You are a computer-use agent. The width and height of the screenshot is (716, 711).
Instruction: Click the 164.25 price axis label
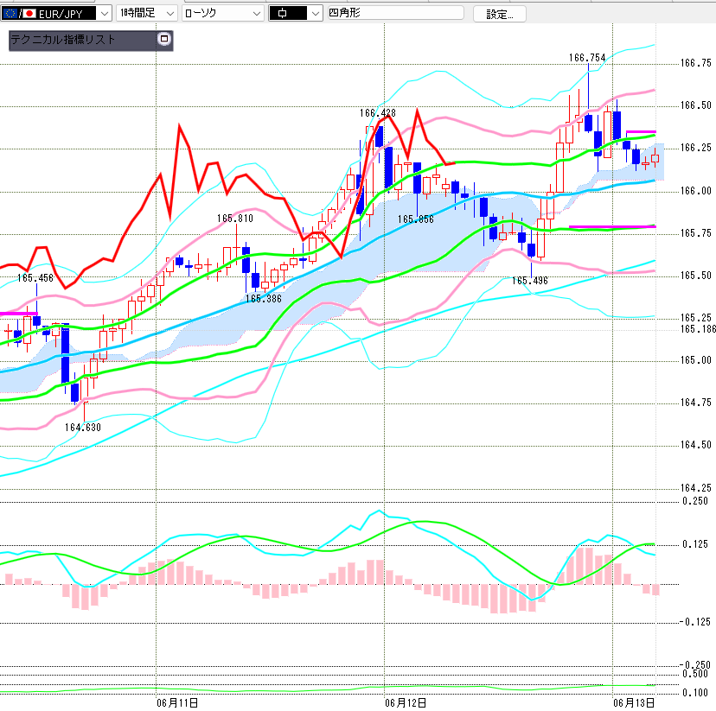[696, 488]
